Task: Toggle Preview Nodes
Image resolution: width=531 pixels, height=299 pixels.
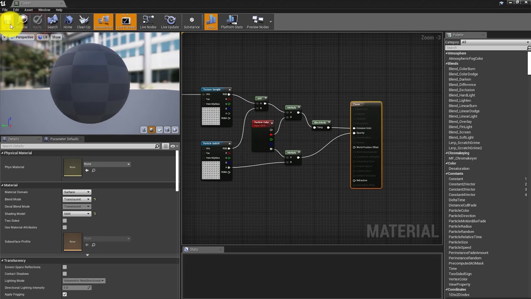Action: point(258,22)
